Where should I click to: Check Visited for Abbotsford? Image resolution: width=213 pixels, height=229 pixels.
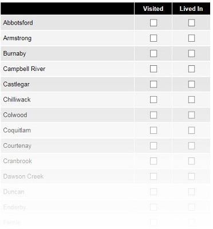pos(153,23)
